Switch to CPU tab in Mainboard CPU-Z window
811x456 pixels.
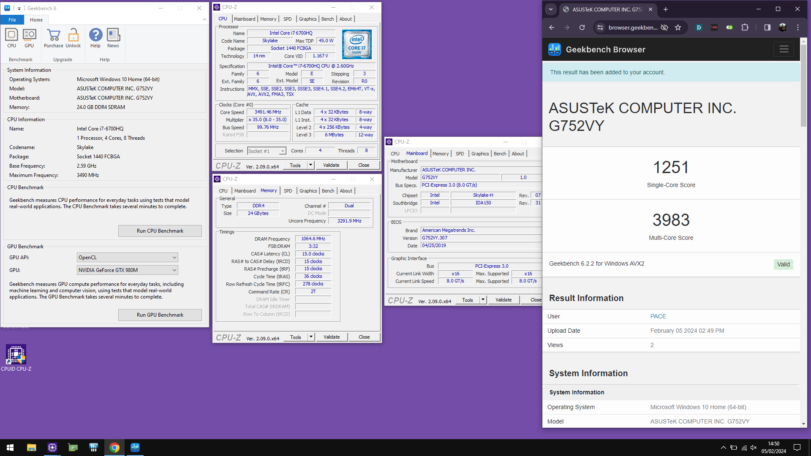(395, 154)
